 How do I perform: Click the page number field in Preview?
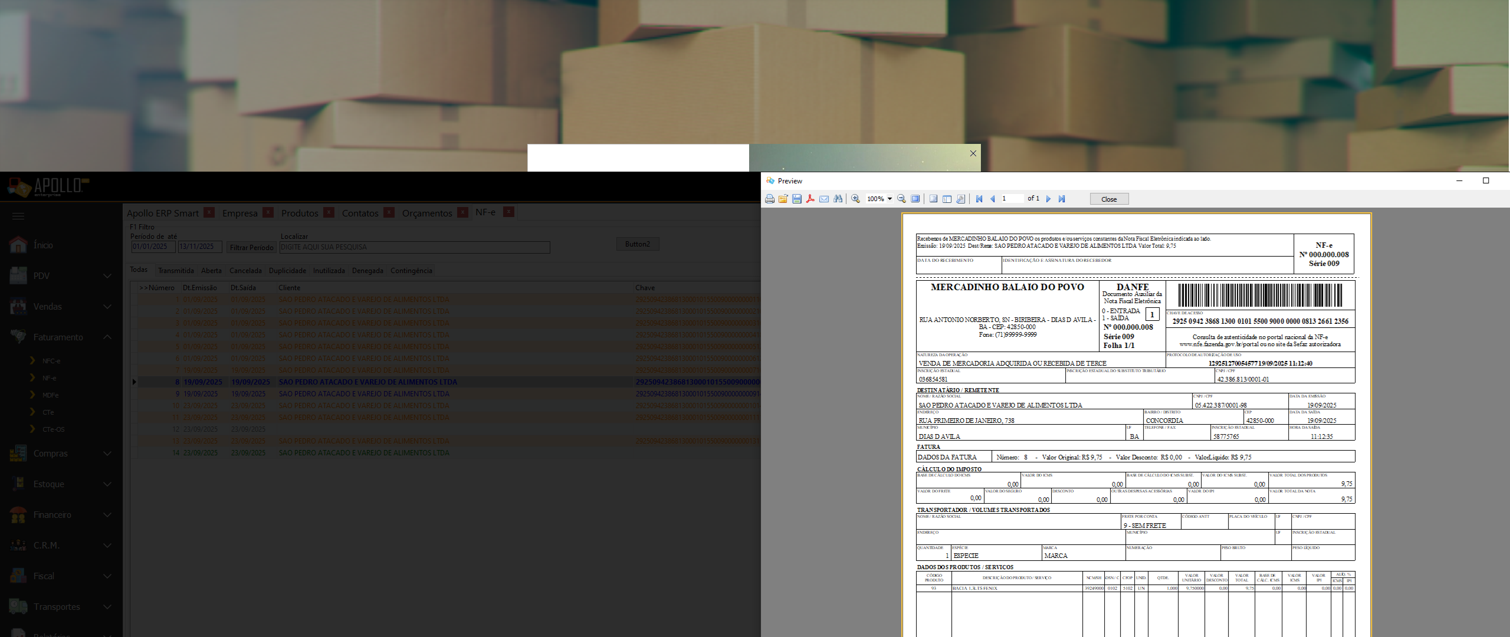pos(1012,199)
